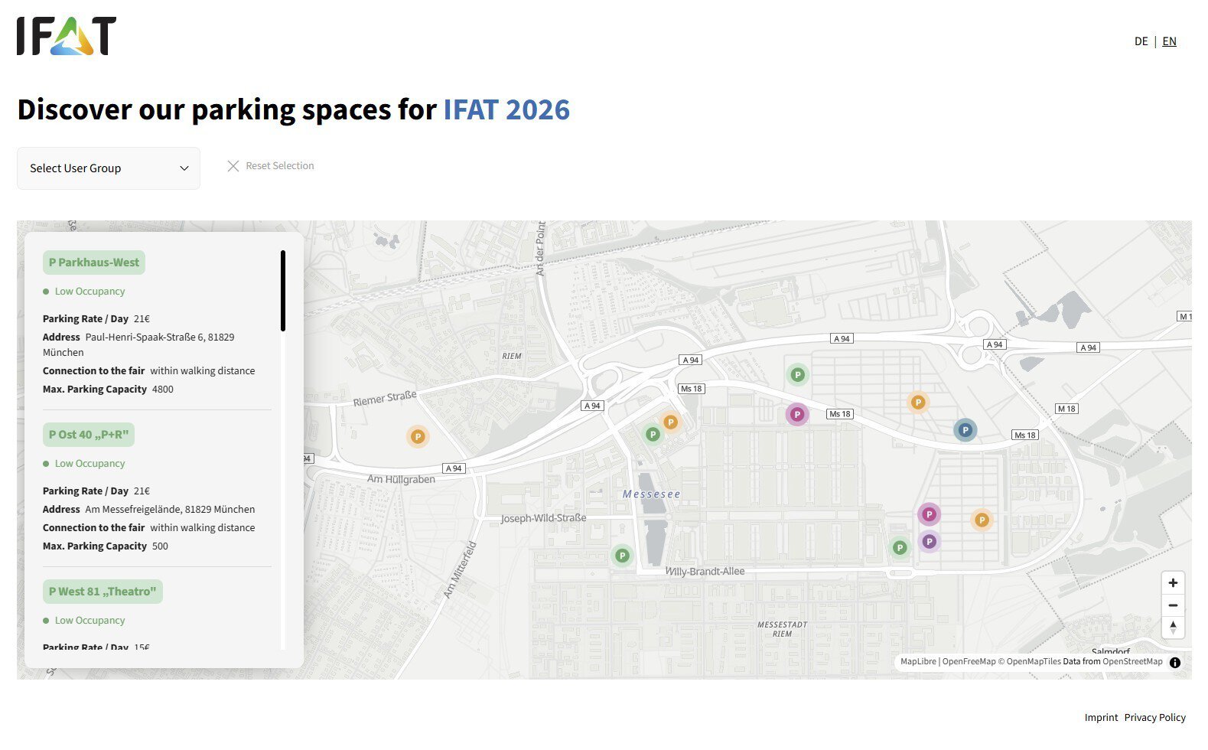Switch language to DE
Viewport: 1208px width, 750px height.
click(1141, 41)
